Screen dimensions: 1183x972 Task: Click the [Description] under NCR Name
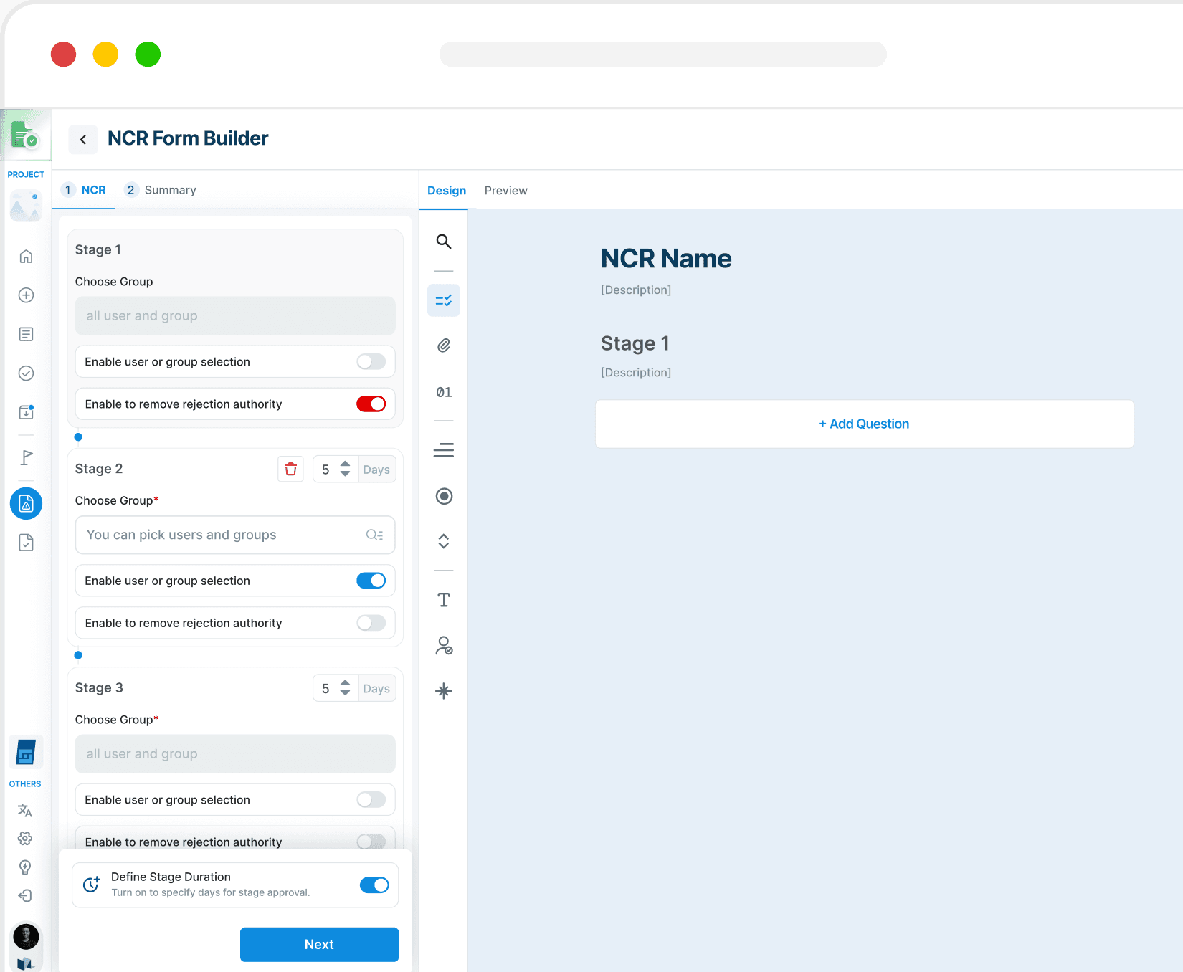pos(636,290)
